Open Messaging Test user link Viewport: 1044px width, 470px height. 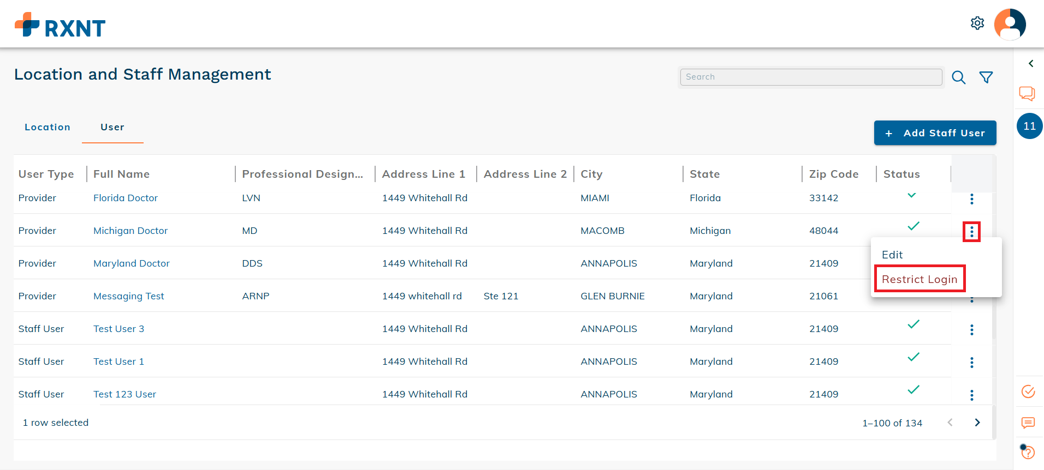pyautogui.click(x=129, y=296)
